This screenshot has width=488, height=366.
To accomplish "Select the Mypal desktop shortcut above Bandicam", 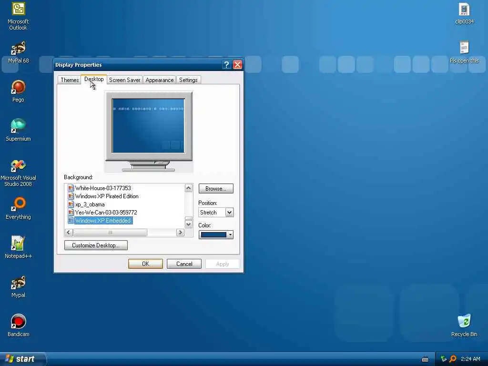I will click(x=18, y=286).
